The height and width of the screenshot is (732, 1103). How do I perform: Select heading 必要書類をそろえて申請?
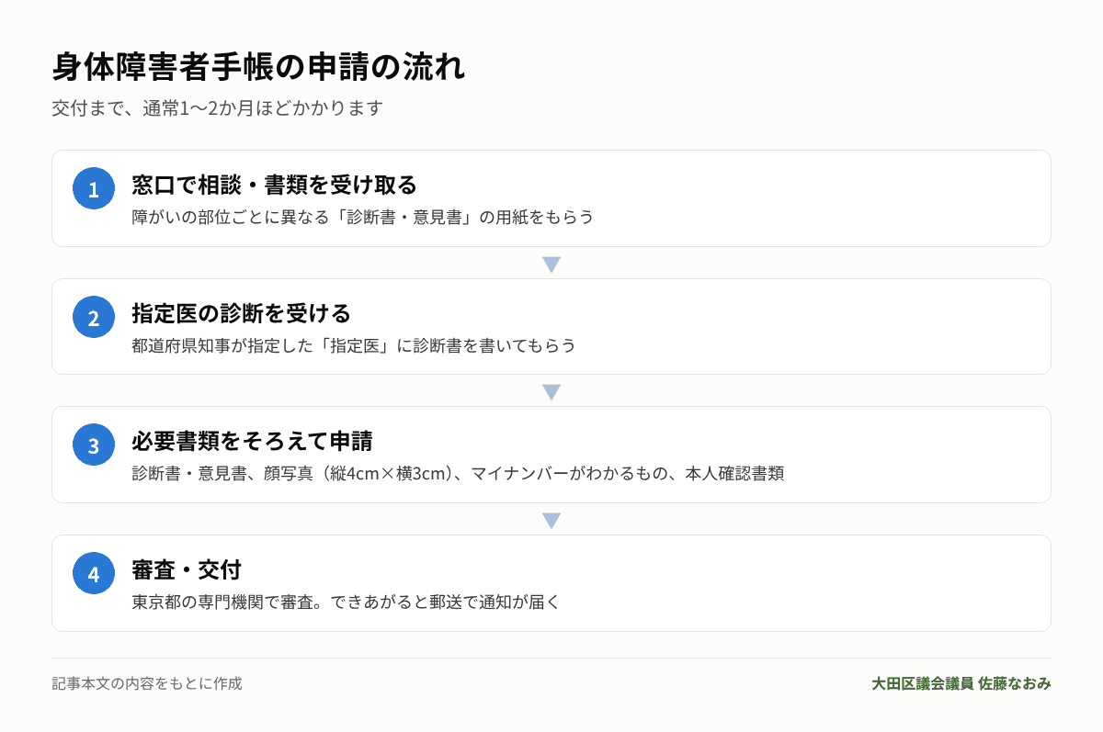pyautogui.click(x=252, y=442)
